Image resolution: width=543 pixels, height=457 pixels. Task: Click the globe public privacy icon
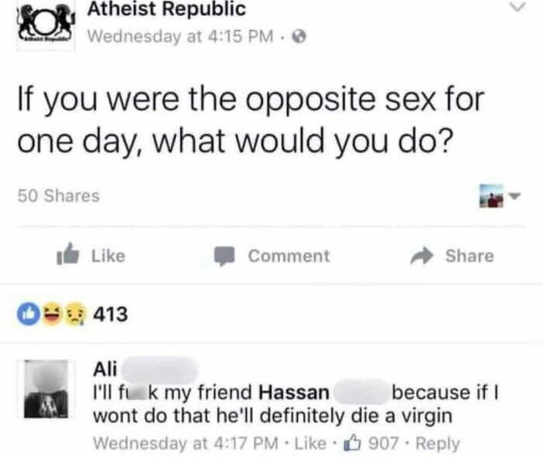click(x=299, y=36)
